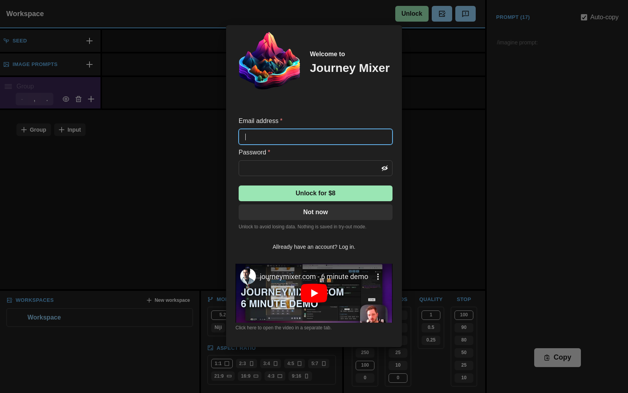Follow the 'Already have an account? Log in' link
Image resolution: width=628 pixels, height=393 pixels.
coord(314,247)
